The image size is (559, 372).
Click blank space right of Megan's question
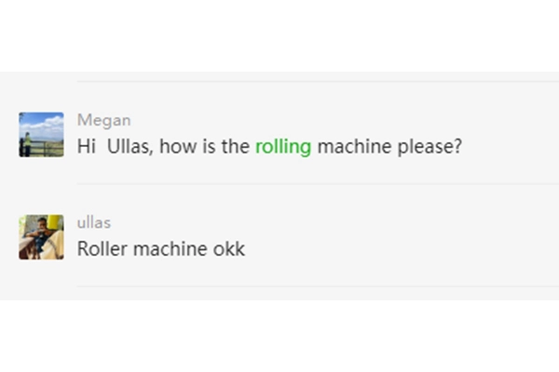[511, 147]
